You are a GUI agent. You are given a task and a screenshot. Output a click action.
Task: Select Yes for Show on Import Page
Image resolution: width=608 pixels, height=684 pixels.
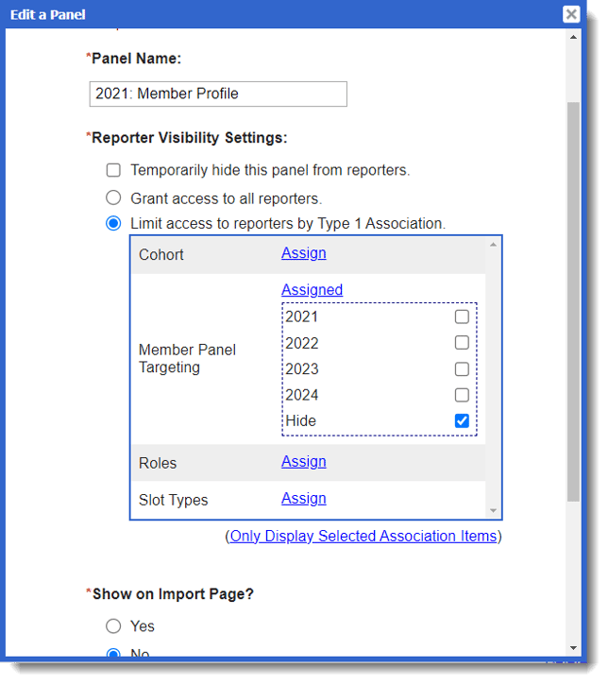(x=113, y=626)
